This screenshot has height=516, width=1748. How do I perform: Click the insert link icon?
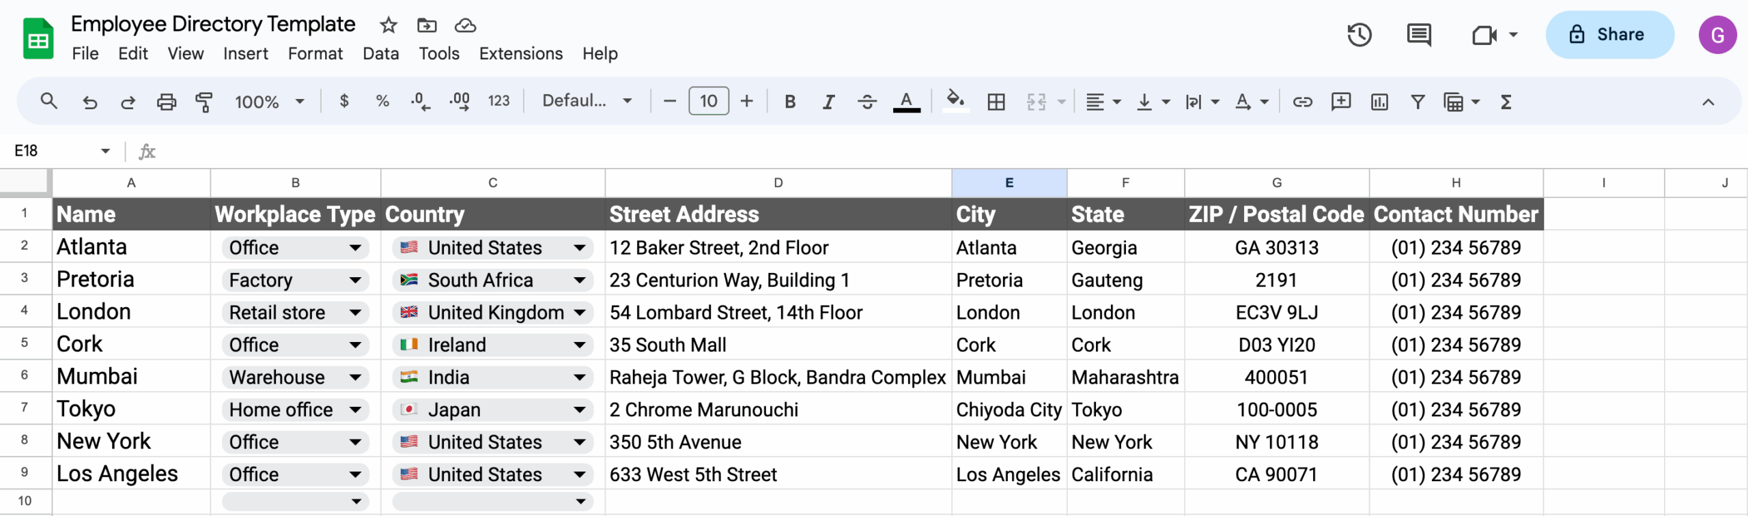click(1302, 102)
